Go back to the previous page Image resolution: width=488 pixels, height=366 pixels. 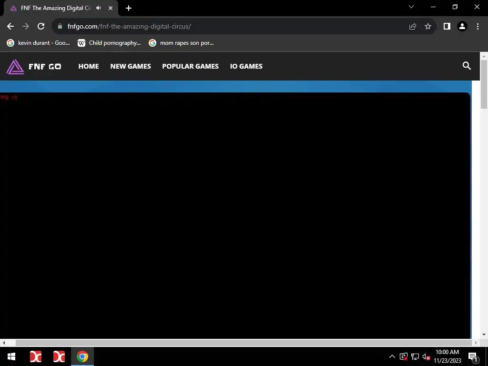[10, 27]
